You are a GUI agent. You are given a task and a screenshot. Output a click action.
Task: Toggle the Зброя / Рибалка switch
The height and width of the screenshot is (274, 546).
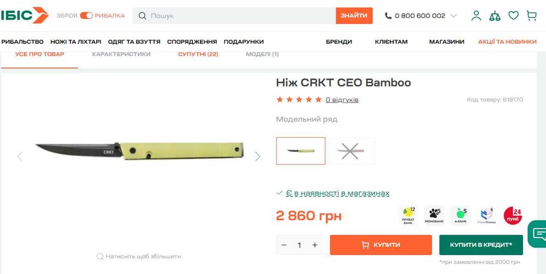86,16
